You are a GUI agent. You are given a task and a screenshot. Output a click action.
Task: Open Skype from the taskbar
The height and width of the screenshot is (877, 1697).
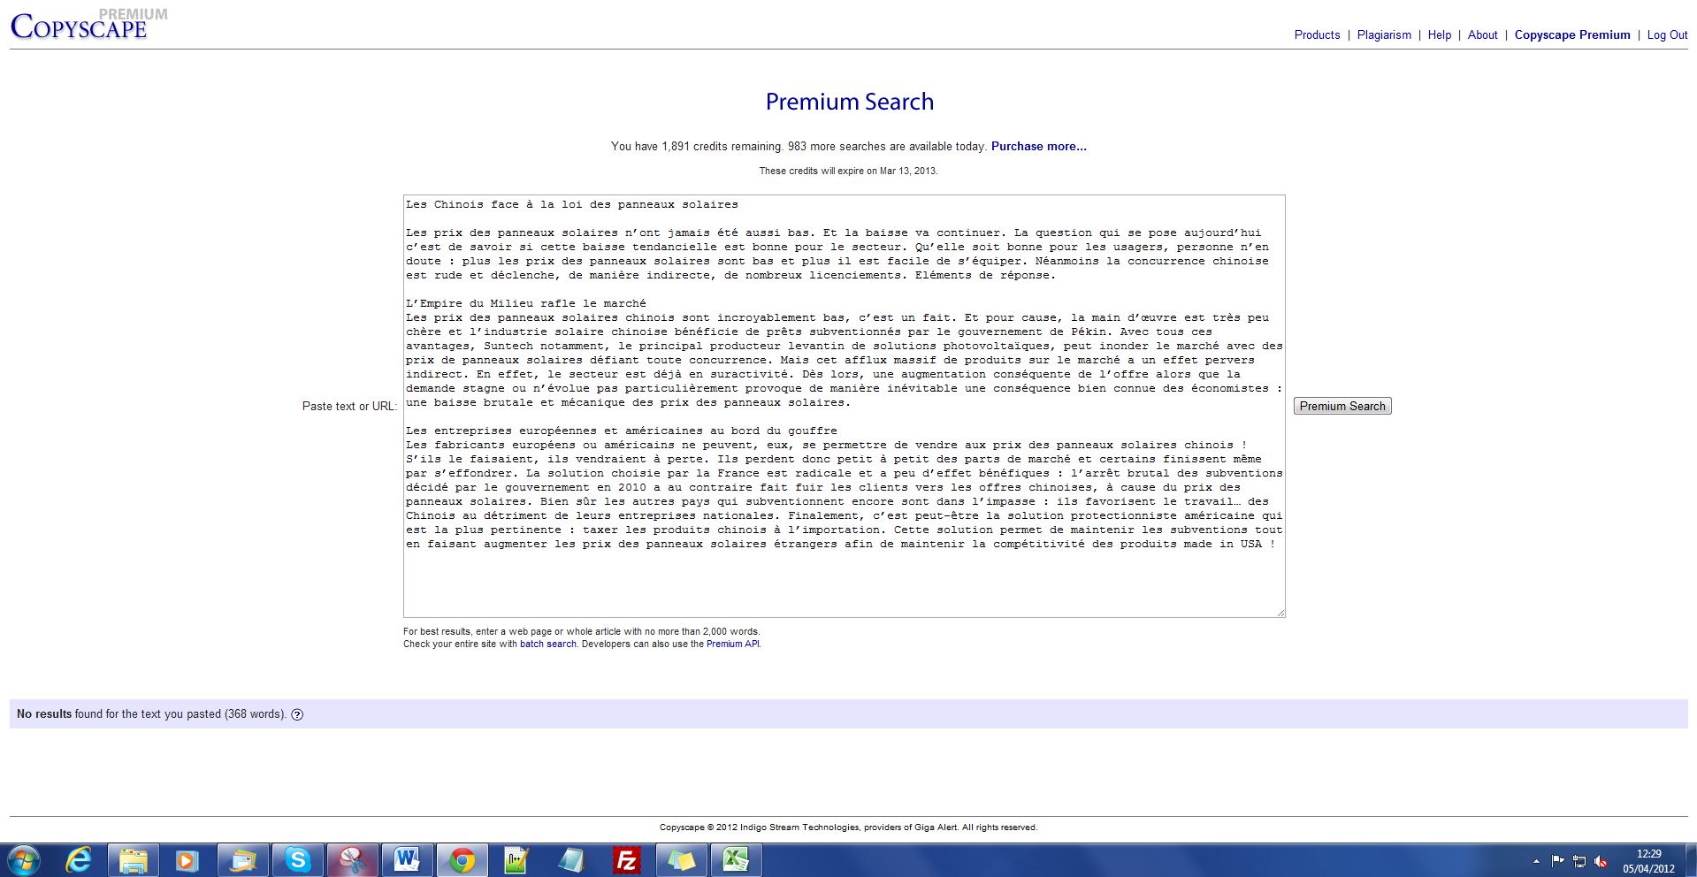(x=297, y=859)
